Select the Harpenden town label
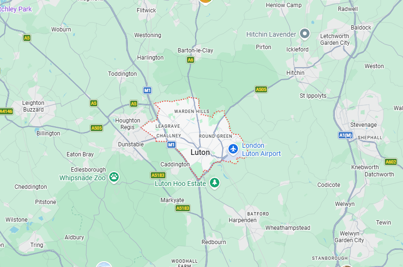The image size is (403, 267). [x=243, y=220]
